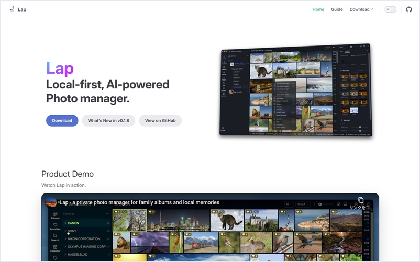Screen dimensions: 420x262
Task: Open the Calendar icon in the demo sidebar
Action: (55, 248)
